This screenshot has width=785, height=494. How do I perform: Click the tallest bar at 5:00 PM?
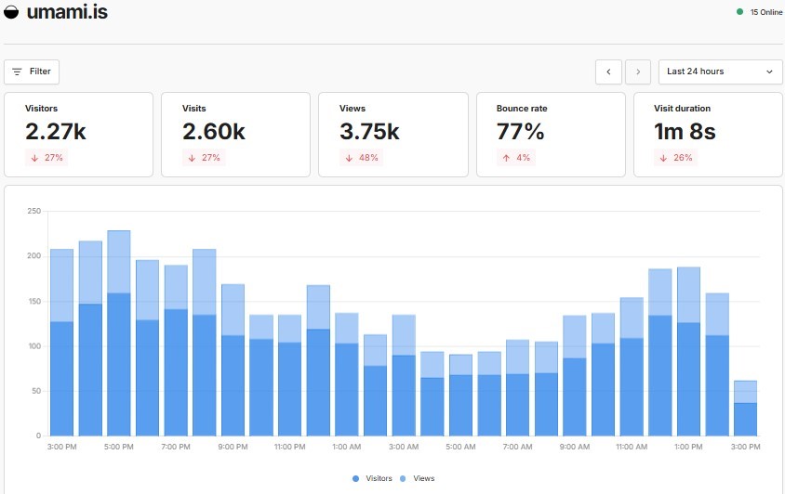pos(119,332)
